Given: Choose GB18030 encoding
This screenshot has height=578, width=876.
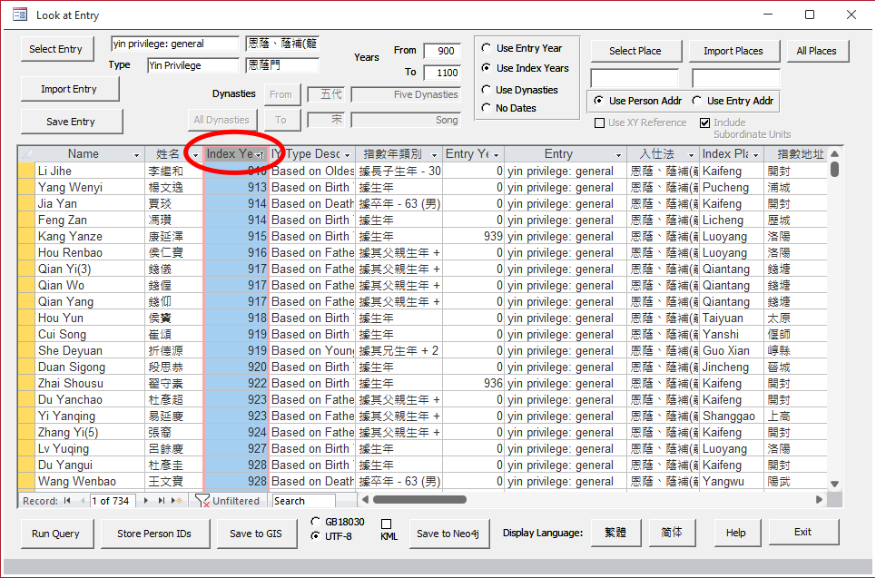Looking at the screenshot, I should click(x=315, y=522).
